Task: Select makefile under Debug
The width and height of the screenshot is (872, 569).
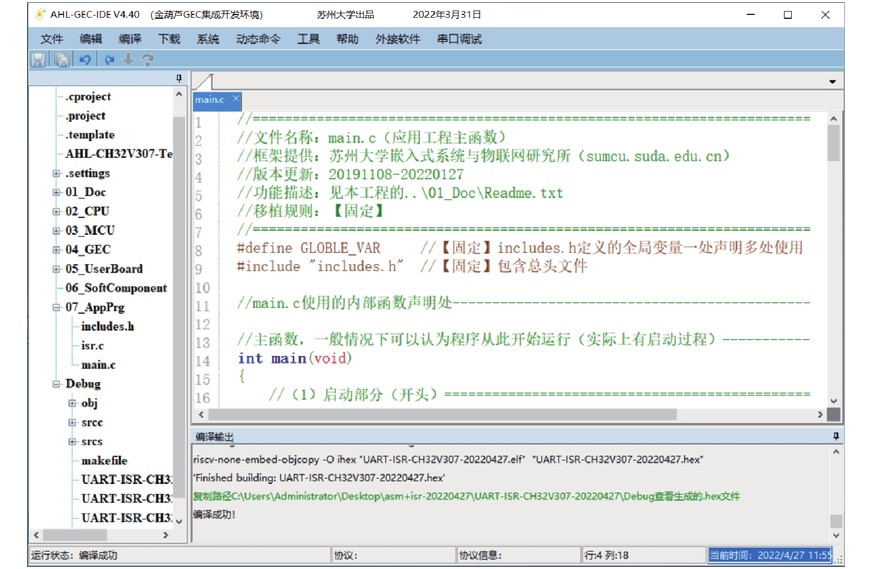Action: (104, 461)
